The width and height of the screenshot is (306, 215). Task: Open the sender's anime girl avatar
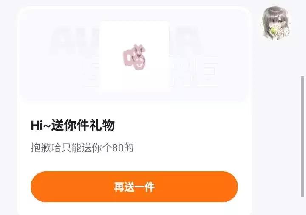tap(275, 23)
